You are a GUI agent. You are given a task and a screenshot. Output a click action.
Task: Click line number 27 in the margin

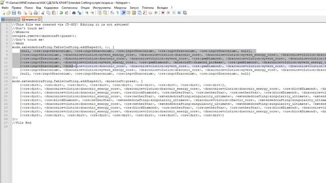[6, 123]
